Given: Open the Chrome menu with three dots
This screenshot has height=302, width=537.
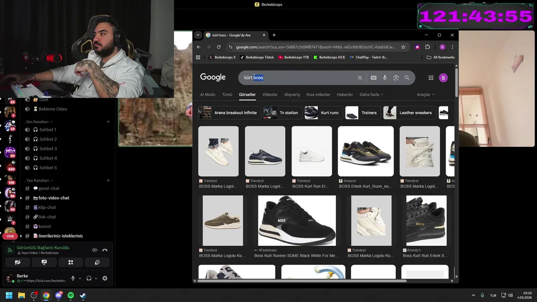Looking at the screenshot, I should coord(452,47).
